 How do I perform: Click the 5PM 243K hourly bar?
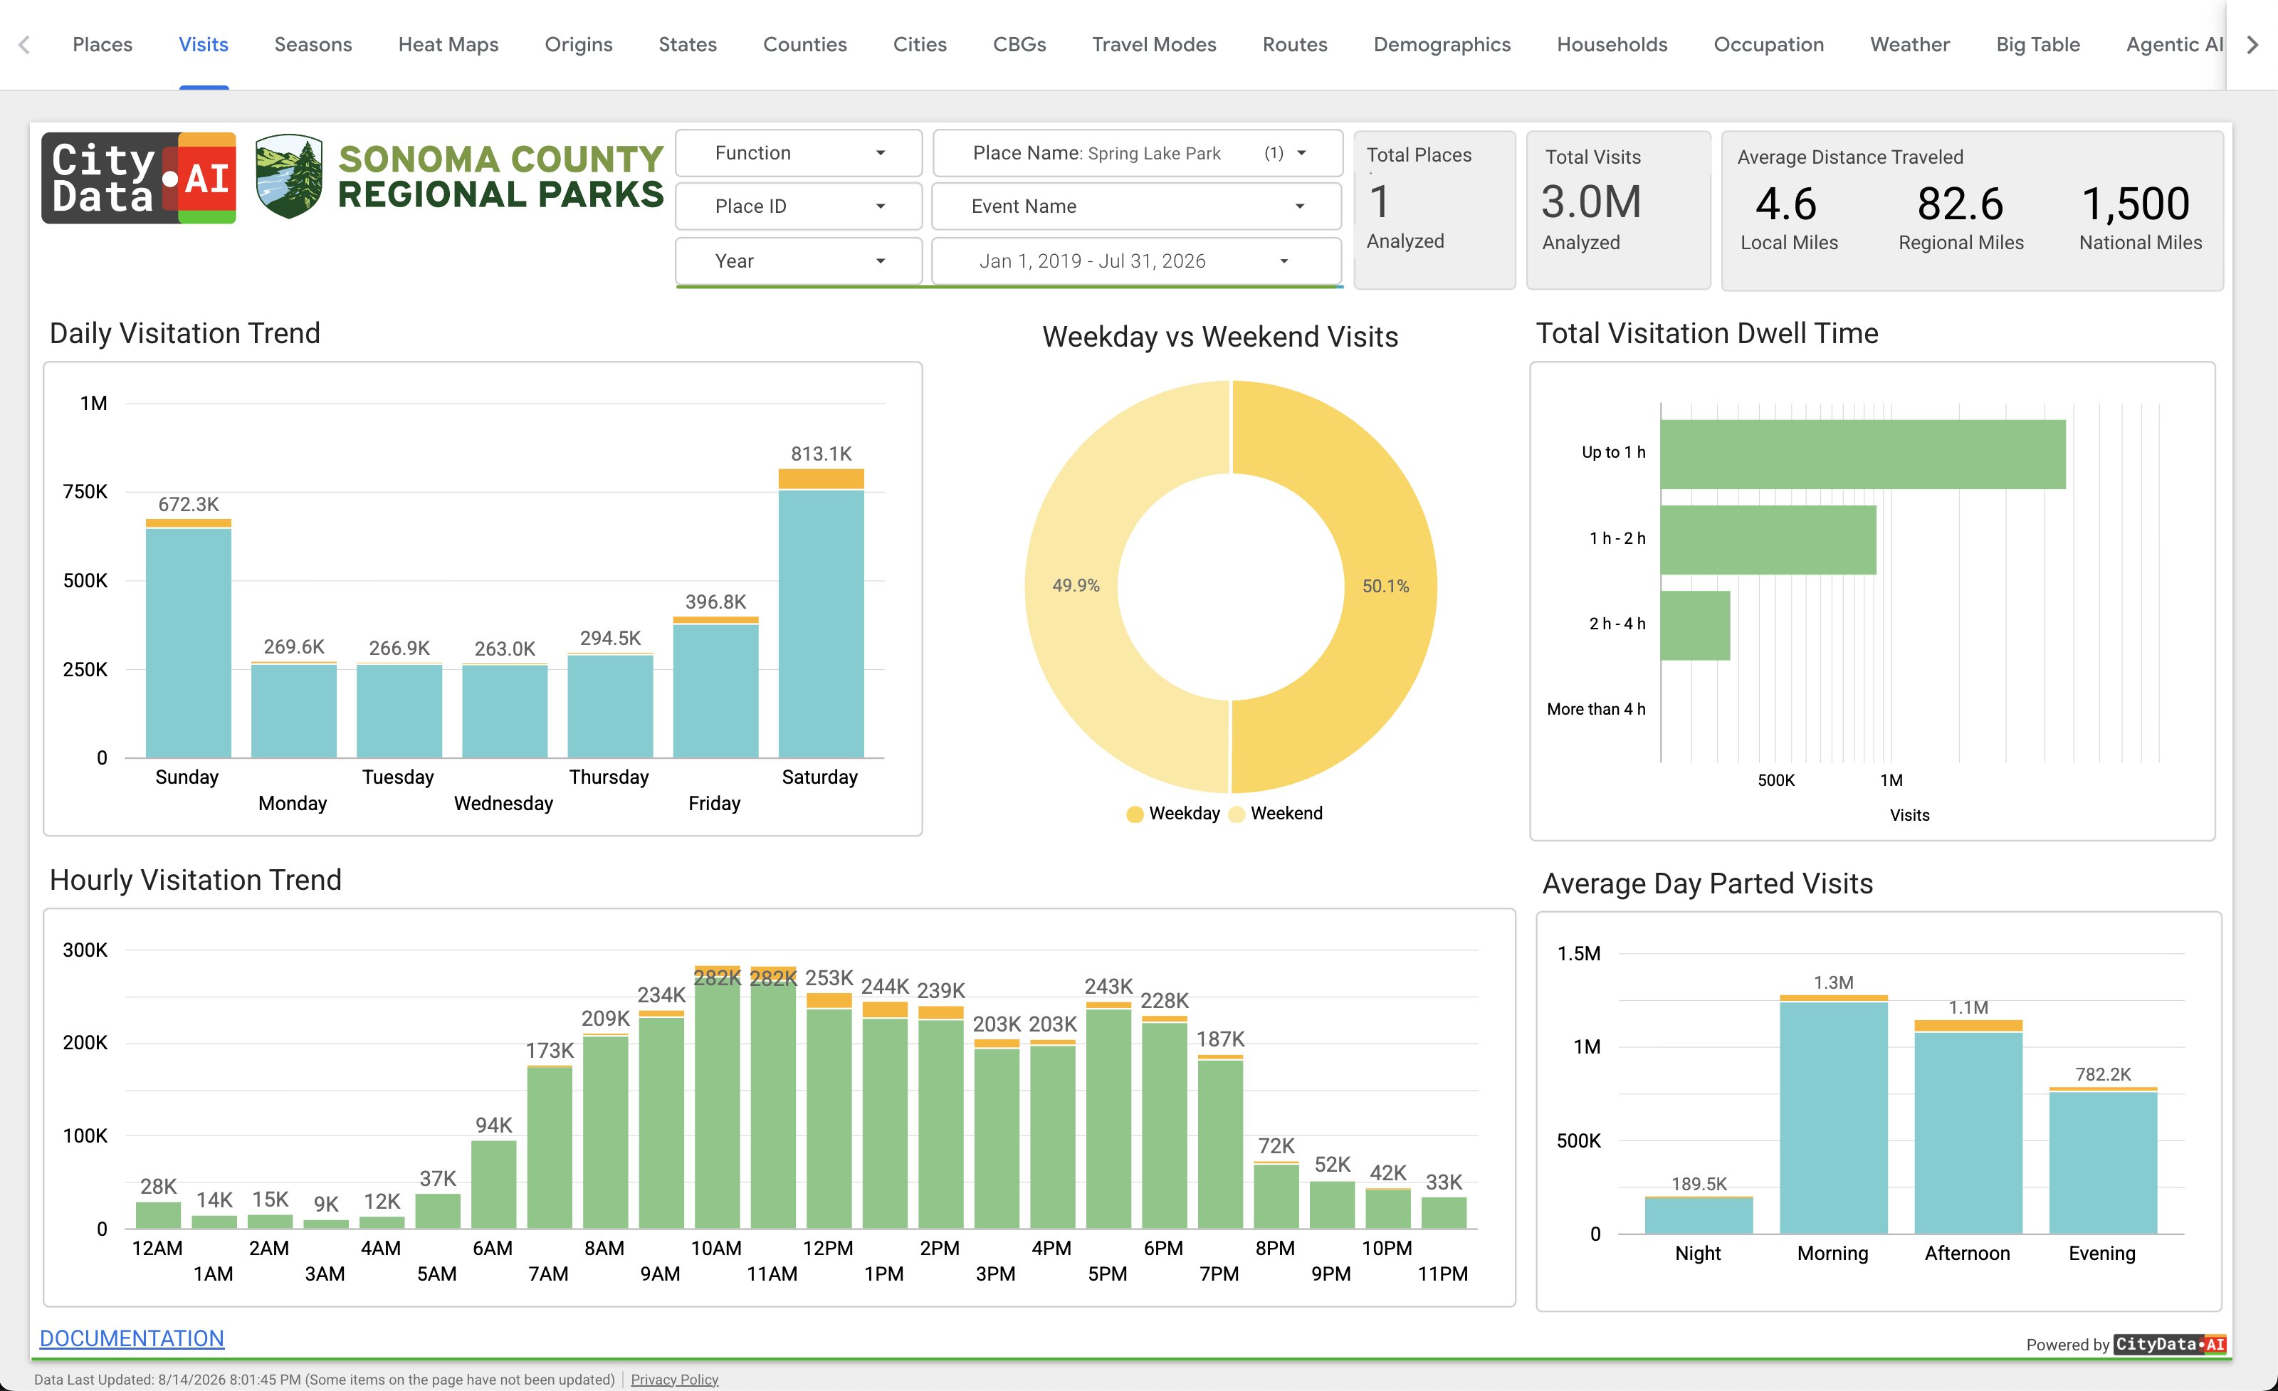1108,1116
